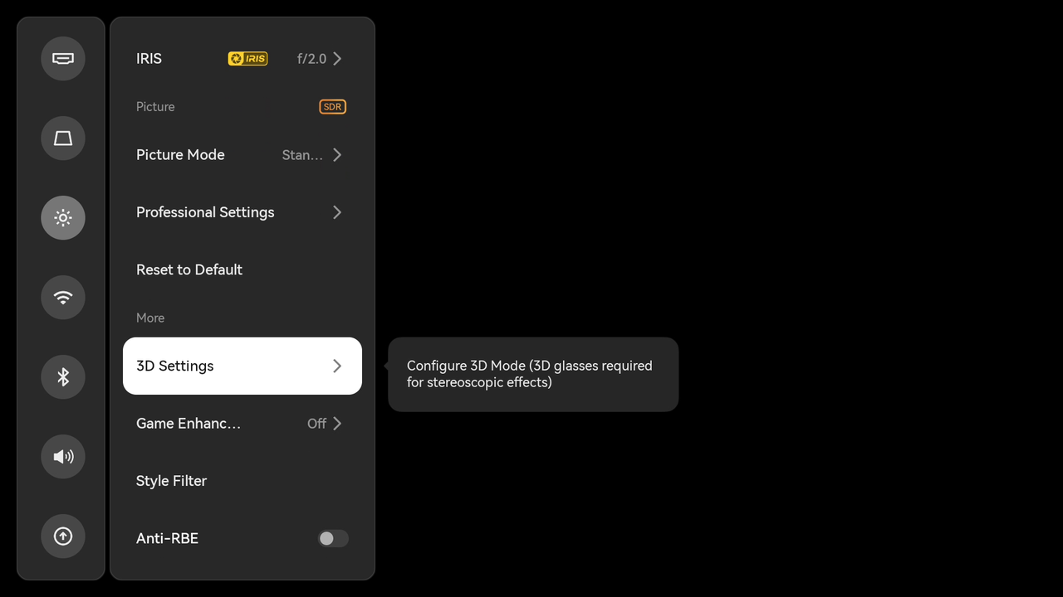
Task: Open the Wi-Fi network settings icon
Action: [x=63, y=297]
